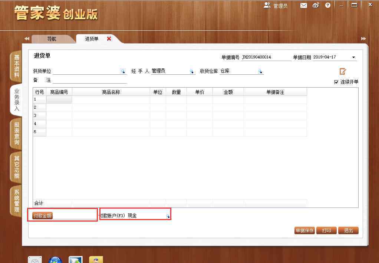Select the 进货单 tab

coord(92,39)
